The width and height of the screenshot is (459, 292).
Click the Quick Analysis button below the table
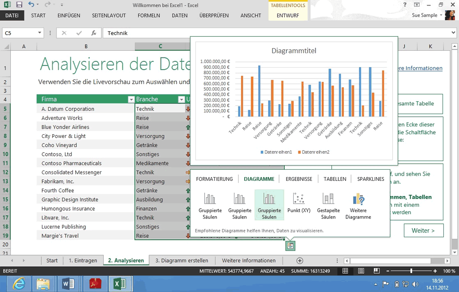pos(290,246)
